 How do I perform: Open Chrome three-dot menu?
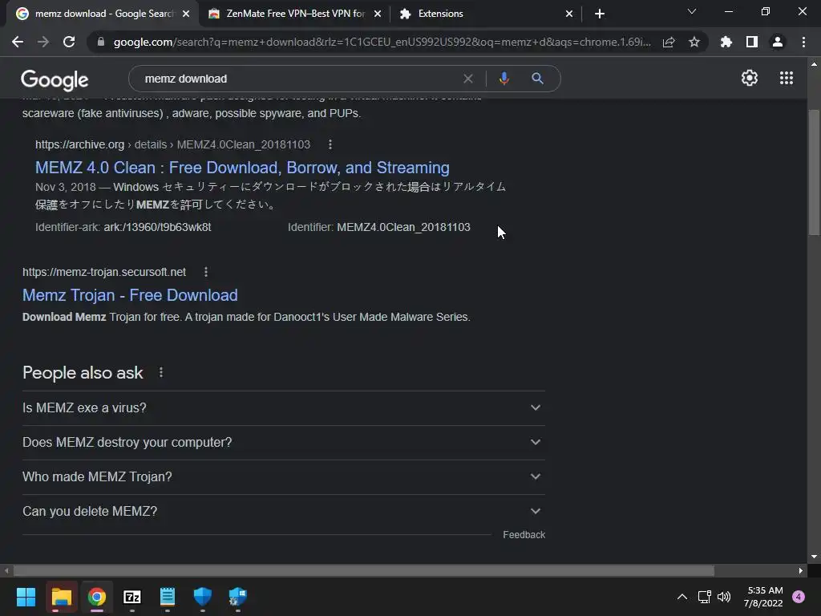(x=803, y=42)
